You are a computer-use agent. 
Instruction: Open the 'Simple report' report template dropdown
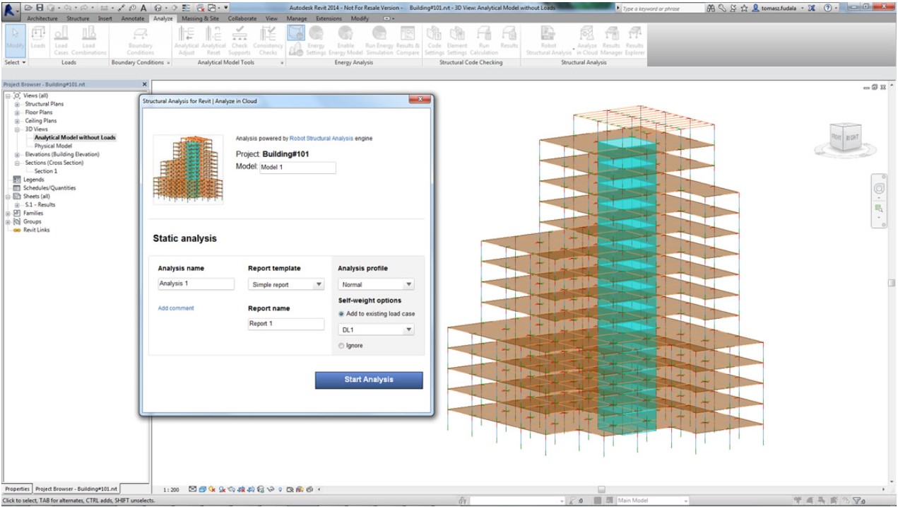(285, 283)
